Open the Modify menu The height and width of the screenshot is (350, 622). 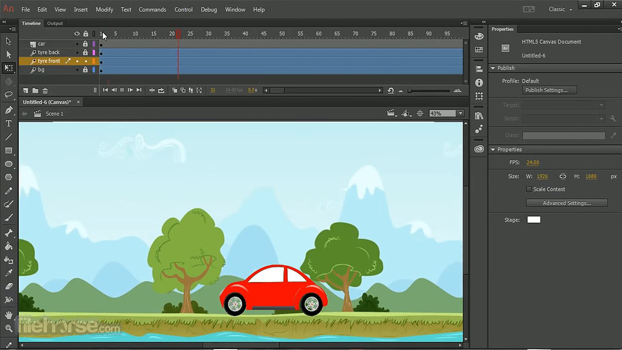tap(105, 9)
